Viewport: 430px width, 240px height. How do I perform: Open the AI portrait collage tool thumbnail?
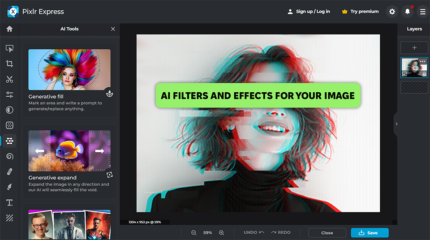pos(69,225)
